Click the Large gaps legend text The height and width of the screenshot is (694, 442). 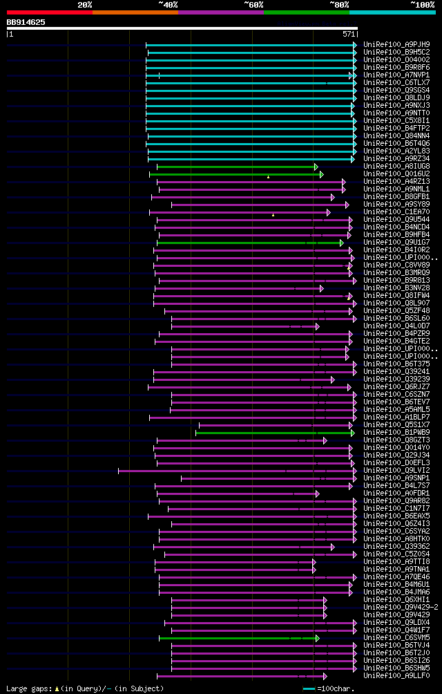pos(30,688)
